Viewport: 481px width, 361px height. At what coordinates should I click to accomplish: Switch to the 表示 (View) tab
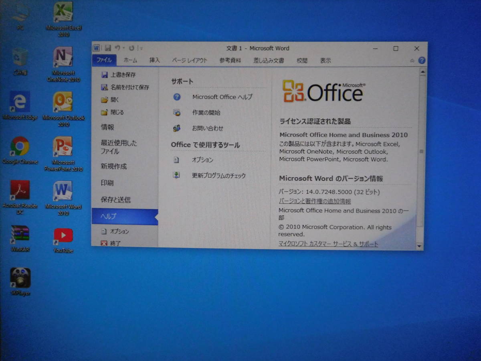pos(325,61)
